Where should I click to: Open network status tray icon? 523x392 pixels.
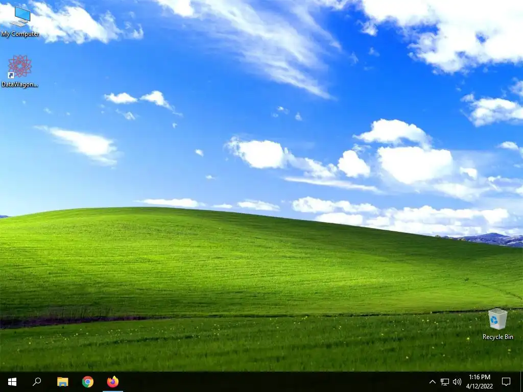(x=445, y=382)
